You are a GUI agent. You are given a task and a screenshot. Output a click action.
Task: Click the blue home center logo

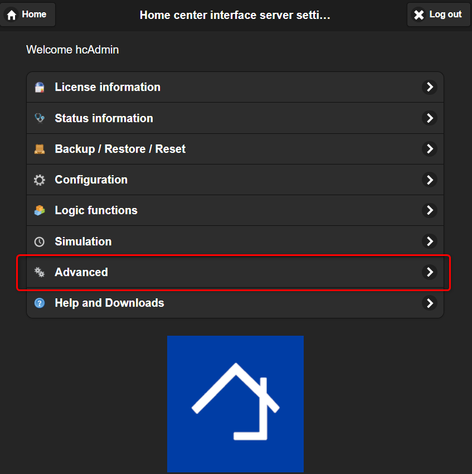click(235, 404)
